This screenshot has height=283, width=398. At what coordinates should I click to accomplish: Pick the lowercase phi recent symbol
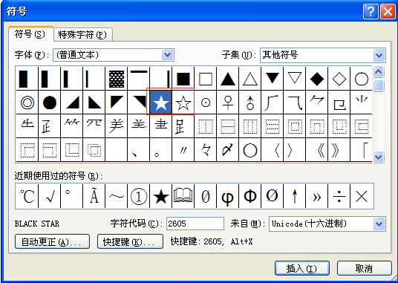tap(228, 196)
